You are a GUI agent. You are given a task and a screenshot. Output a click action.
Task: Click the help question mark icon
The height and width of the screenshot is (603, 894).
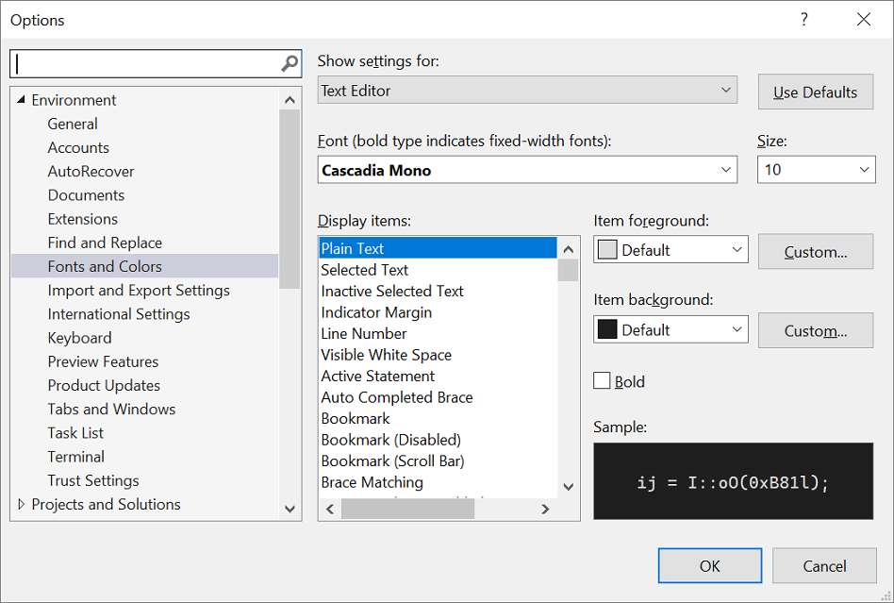click(803, 19)
